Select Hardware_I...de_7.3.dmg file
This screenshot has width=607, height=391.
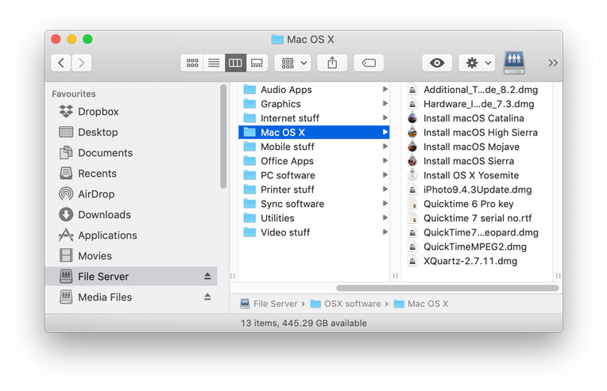coord(477,104)
